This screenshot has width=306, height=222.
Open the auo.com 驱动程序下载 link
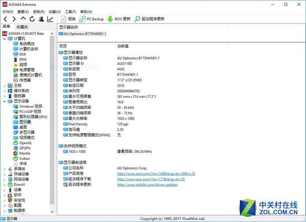tap(151, 179)
